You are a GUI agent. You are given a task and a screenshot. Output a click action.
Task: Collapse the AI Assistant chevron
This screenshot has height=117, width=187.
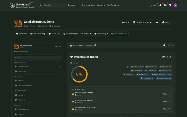(x=172, y=45)
